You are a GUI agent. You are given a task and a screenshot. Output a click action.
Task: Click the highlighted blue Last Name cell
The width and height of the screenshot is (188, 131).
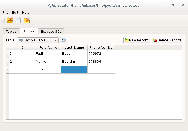coord(74,69)
